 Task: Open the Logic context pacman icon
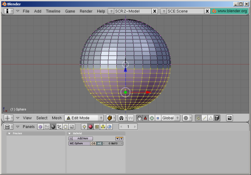pyautogui.click(x=40, y=127)
